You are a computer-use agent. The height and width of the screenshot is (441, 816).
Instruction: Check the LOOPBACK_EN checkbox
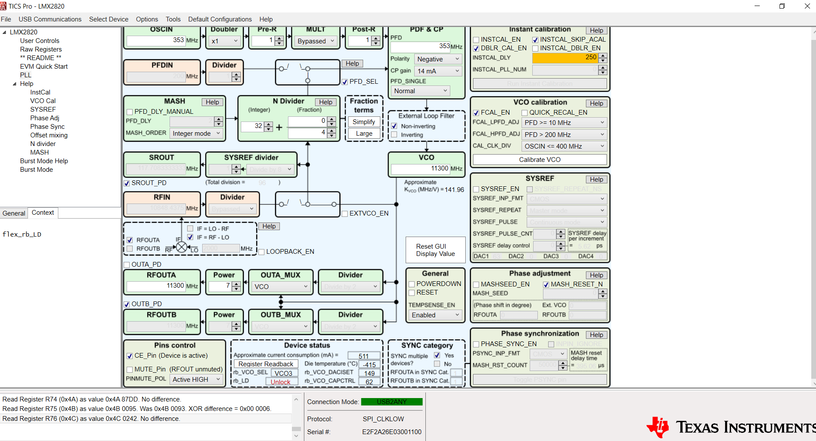[261, 252]
